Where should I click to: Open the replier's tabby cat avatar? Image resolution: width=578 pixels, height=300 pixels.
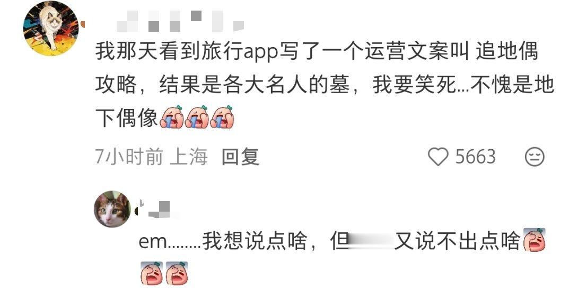pyautogui.click(x=112, y=209)
